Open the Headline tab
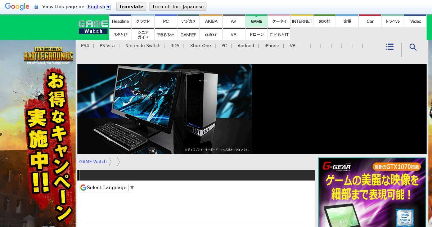Image resolution: width=432 pixels, height=227 pixels. [x=120, y=21]
